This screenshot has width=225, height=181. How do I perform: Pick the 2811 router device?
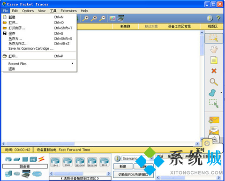(104, 162)
